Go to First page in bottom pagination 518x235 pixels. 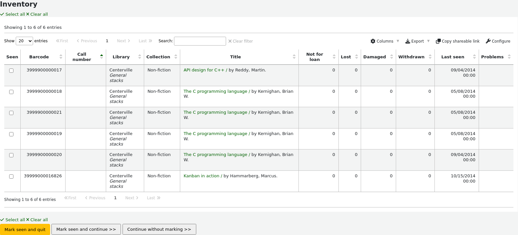coord(70,198)
